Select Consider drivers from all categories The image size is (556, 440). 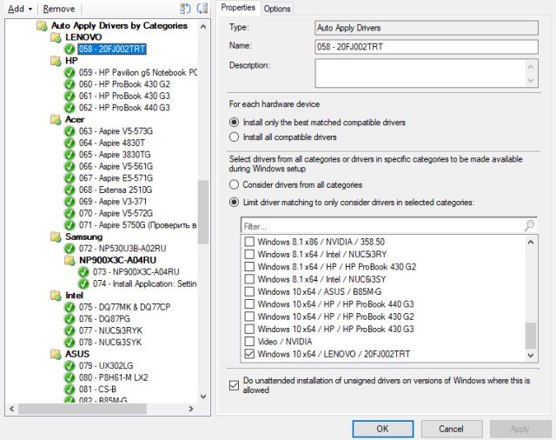click(234, 184)
